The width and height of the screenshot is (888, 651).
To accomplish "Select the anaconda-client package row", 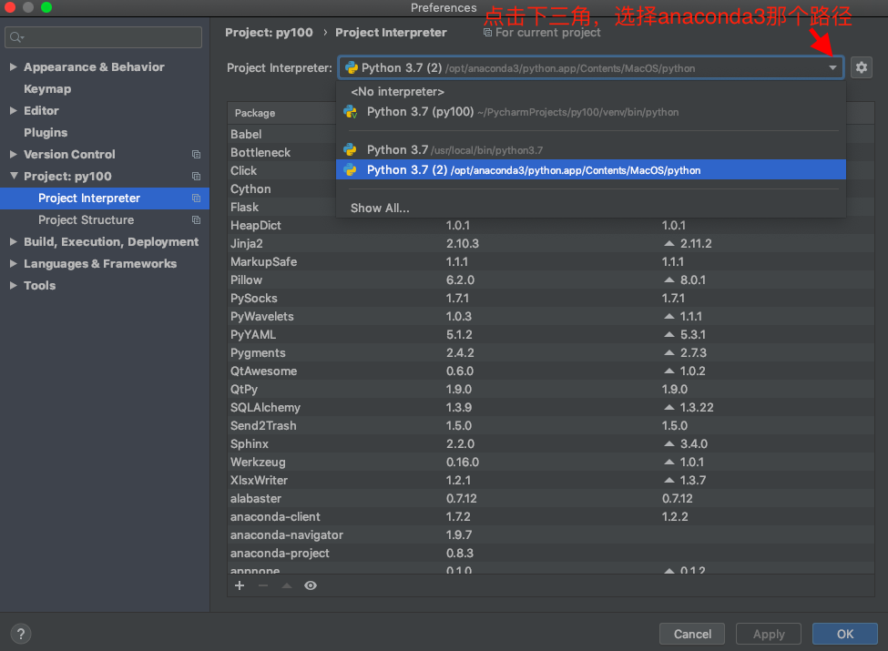I will click(x=550, y=517).
